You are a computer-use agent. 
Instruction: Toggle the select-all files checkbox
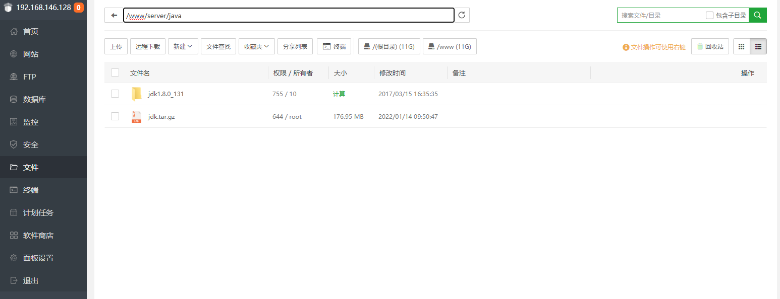[x=115, y=72]
